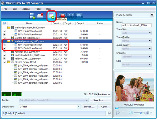Click the film icon of earthstoodstill-tlre_1080p.mov
The image size is (157, 119).
click(12, 55)
